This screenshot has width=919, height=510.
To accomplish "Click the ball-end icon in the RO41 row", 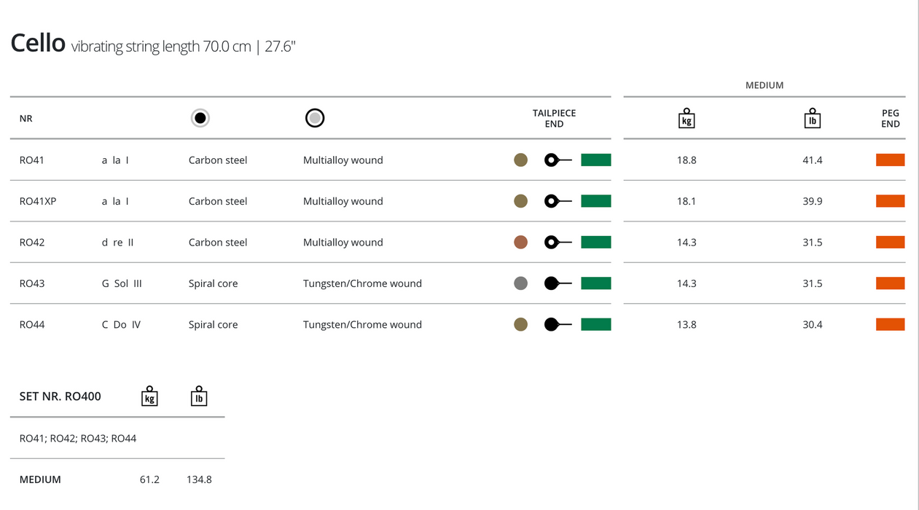I will [558, 160].
